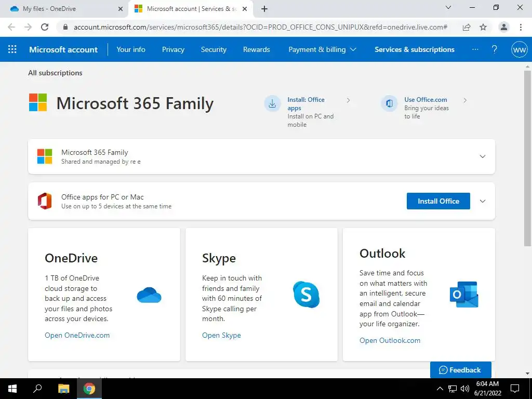Click the Chrome icon in the taskbar

coord(89,389)
